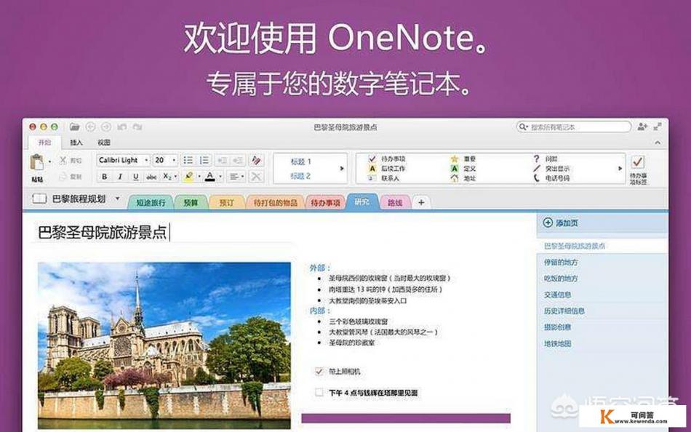
Task: Click the share notebook person icon
Action: tap(642, 127)
